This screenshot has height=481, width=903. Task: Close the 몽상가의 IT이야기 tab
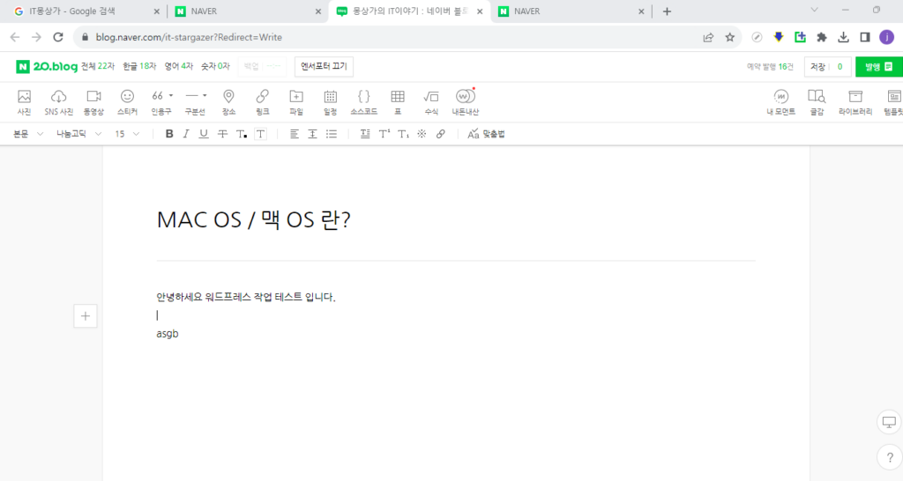480,11
